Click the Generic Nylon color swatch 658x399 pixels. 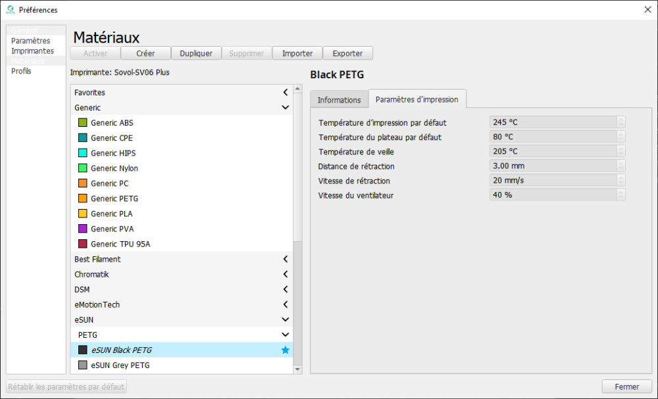click(x=83, y=168)
